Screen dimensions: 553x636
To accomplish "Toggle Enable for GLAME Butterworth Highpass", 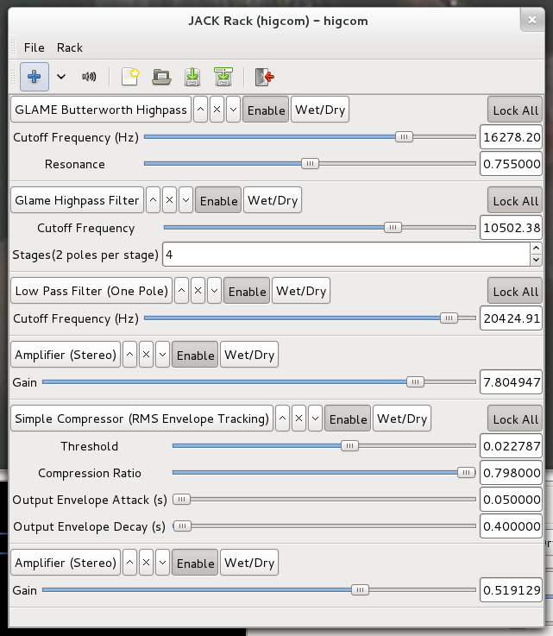I will tap(266, 110).
